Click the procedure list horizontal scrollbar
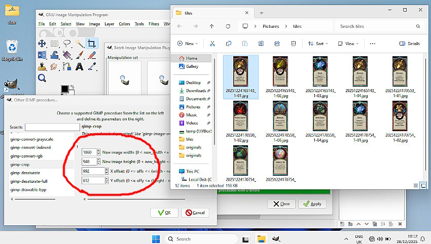The width and height of the screenshot is (431, 244). pyautogui.click(x=35, y=199)
